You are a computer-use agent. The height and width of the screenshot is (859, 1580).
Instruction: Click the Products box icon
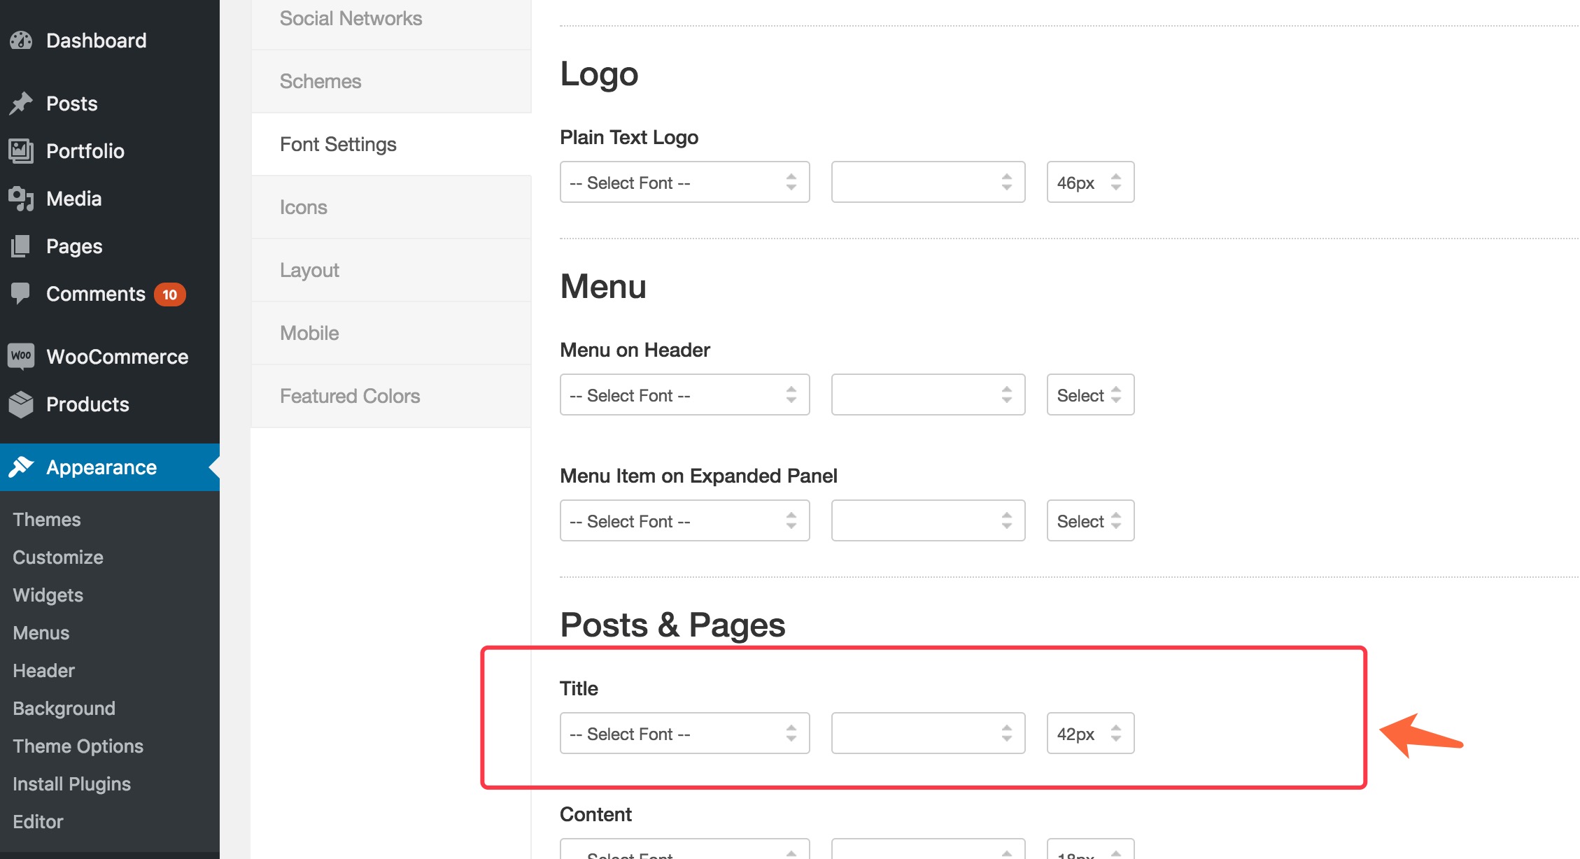pos(21,404)
